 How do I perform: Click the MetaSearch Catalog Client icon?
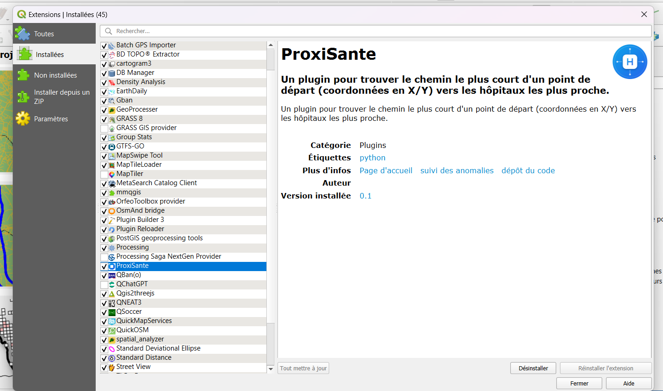point(111,183)
